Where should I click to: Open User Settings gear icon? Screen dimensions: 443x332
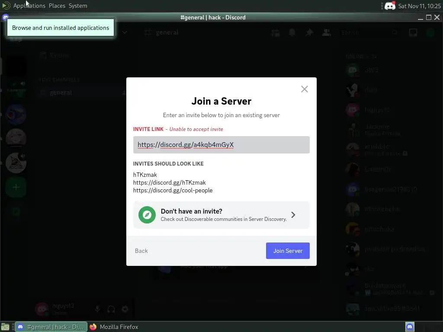(x=125, y=309)
